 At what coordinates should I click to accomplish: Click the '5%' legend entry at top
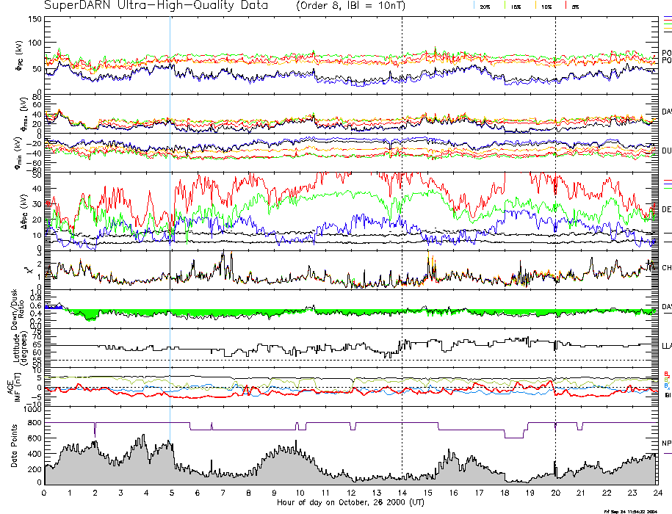tap(575, 7)
